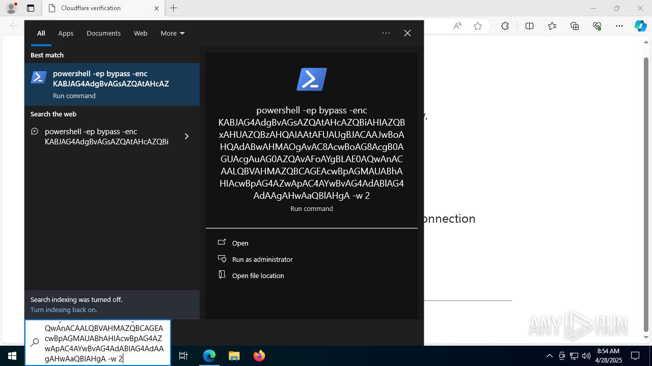Toggle Edge split screen view
The width and height of the screenshot is (652, 366).
click(529, 26)
